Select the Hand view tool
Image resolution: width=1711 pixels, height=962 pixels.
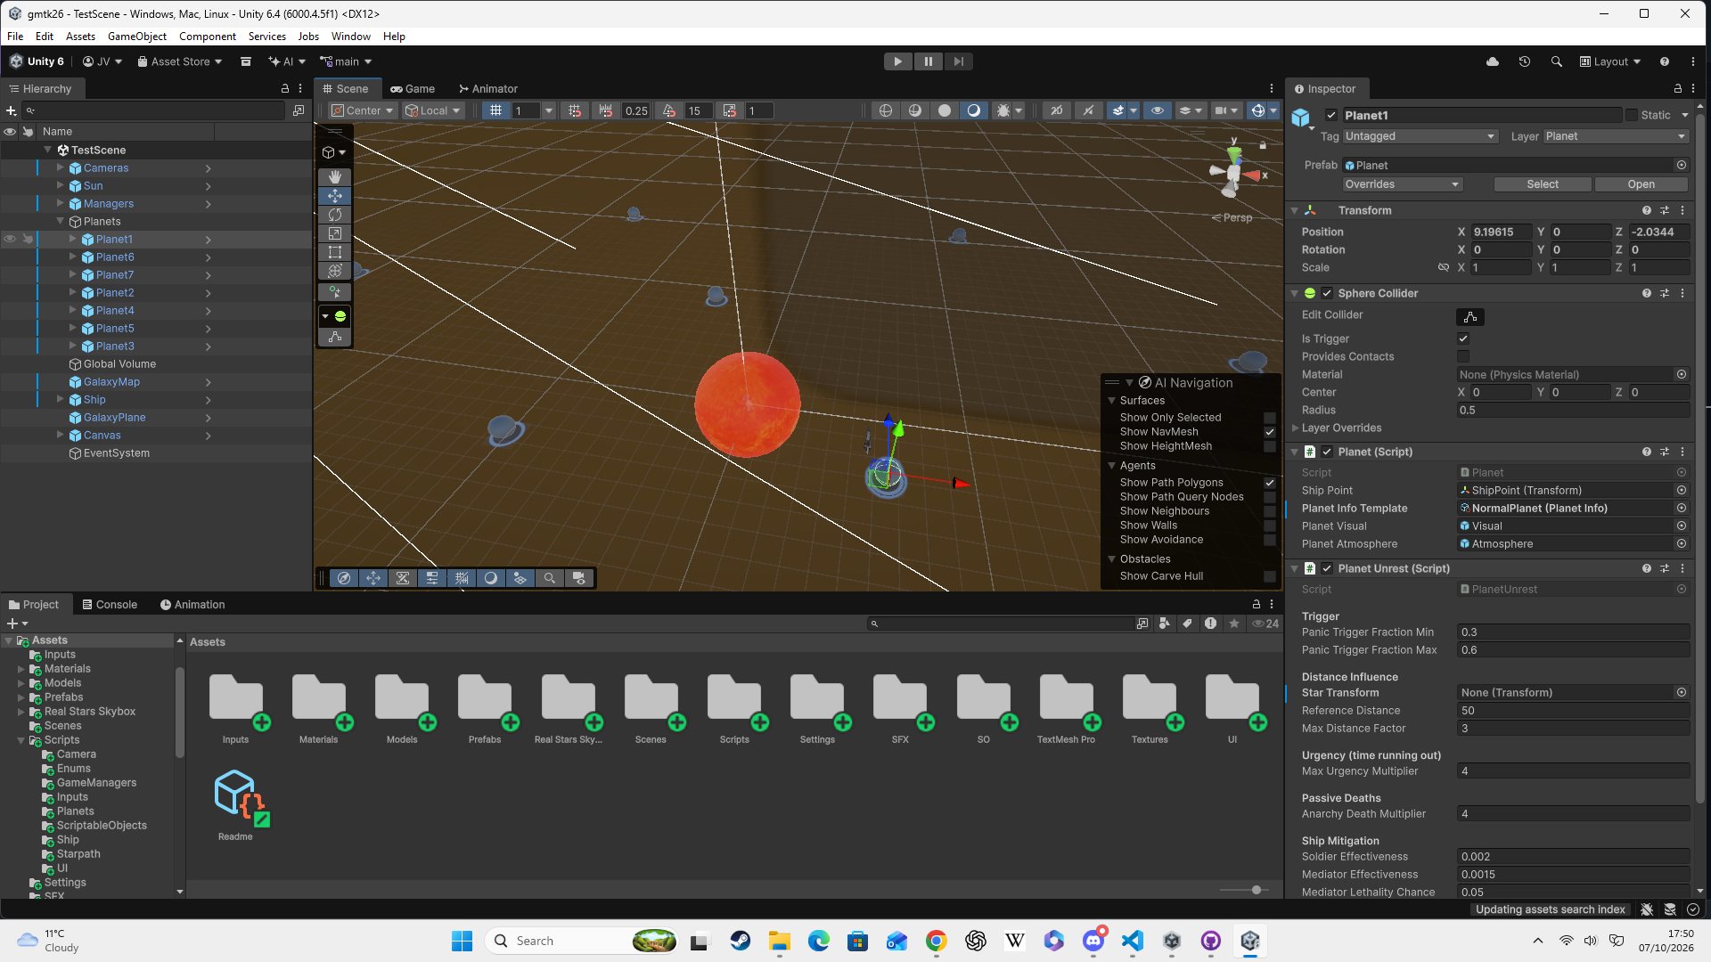[x=335, y=177]
